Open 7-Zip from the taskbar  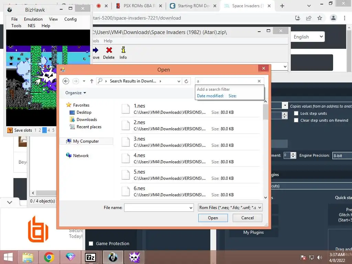coord(90,257)
